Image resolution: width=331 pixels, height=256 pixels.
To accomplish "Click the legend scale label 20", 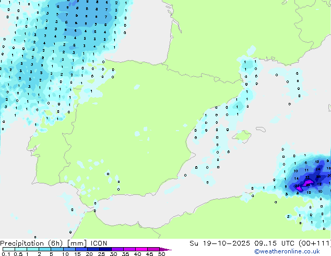I will tap(89, 254).
